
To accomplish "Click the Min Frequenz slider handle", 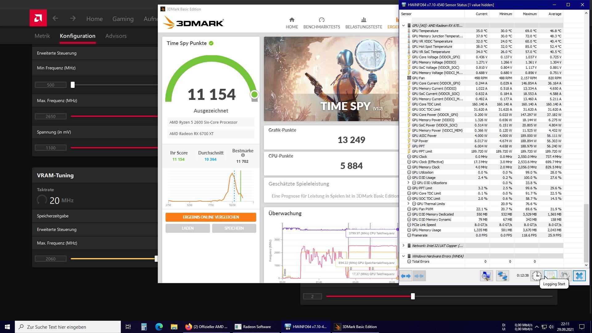I will click(x=73, y=85).
